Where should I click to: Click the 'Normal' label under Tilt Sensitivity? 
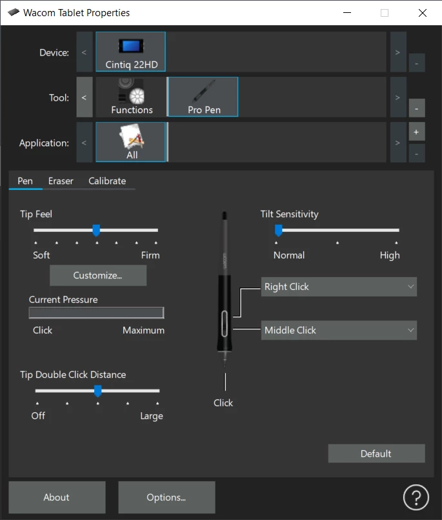[x=289, y=255]
